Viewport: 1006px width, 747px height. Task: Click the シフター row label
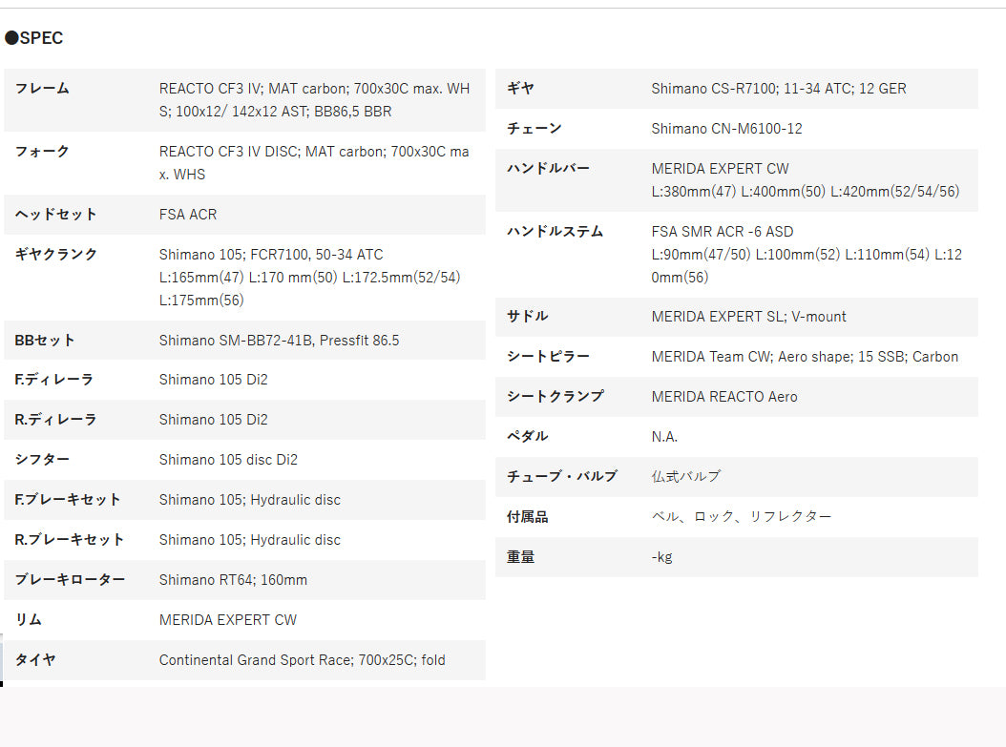click(42, 460)
